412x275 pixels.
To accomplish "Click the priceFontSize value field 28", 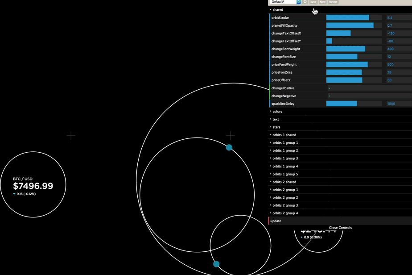I will click(399, 72).
